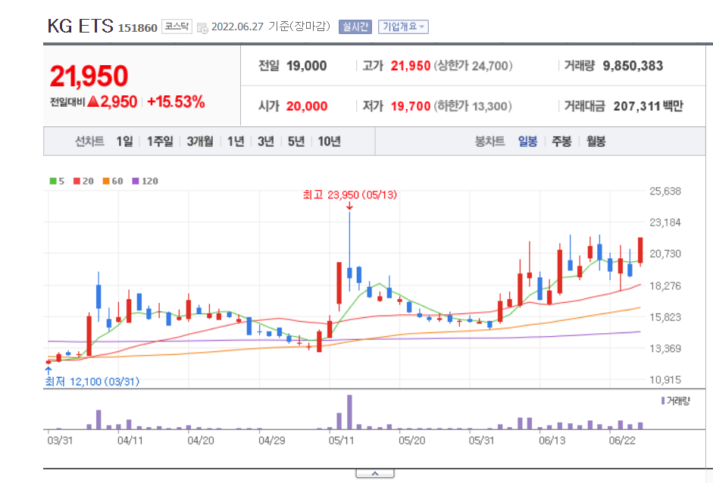Switch to the 주봉 weekly candle chart
Image resolution: width=713 pixels, height=483 pixels.
[x=561, y=142]
